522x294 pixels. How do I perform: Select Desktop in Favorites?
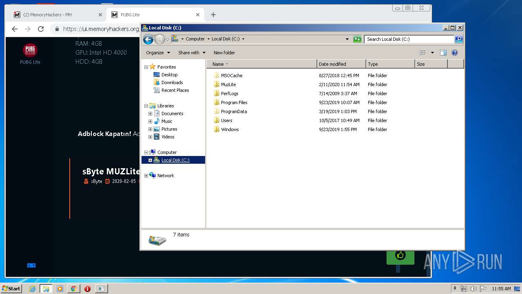point(169,75)
